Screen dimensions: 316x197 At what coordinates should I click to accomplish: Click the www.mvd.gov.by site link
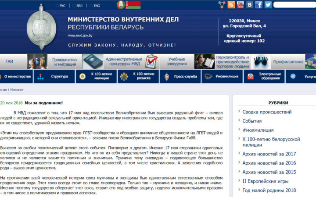tap(80, 35)
